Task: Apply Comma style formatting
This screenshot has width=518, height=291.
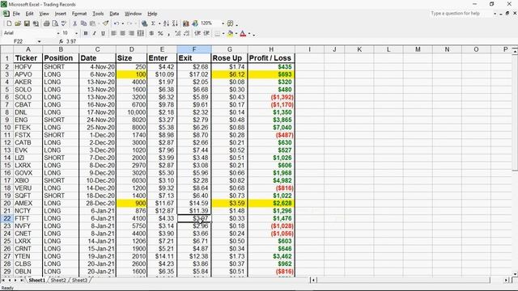Action: click(169, 33)
